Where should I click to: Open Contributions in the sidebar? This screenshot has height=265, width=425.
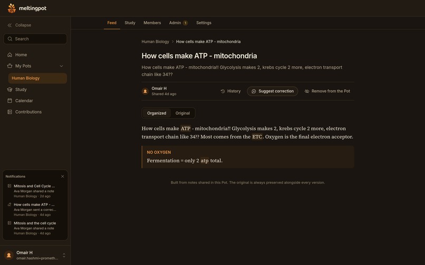35,112
